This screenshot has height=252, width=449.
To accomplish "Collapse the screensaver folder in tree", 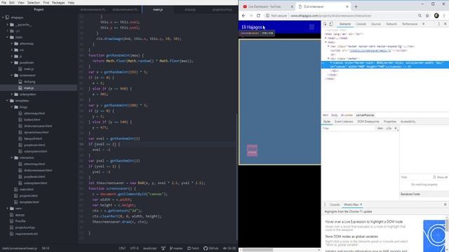I will point(12,76).
